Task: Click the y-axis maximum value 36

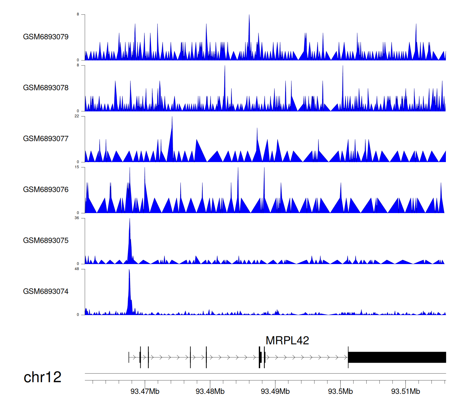Action: (77, 218)
